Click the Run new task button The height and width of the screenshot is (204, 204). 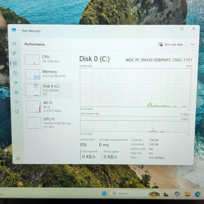pos(171,45)
